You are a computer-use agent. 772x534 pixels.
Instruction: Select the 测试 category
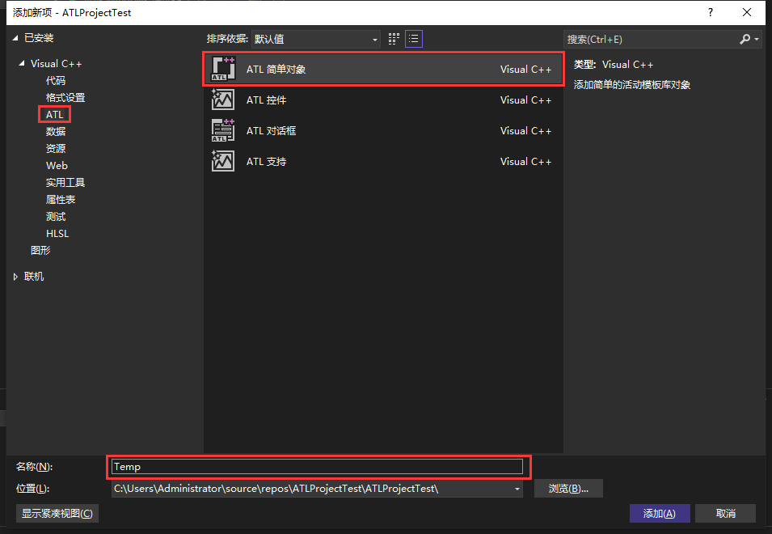[56, 216]
